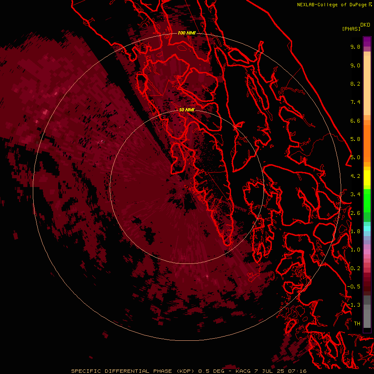
Task: Click the -0.5 scale value
Action: tap(354, 287)
